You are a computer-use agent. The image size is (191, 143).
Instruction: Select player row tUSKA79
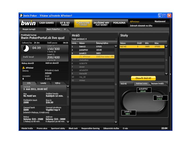click(93, 64)
